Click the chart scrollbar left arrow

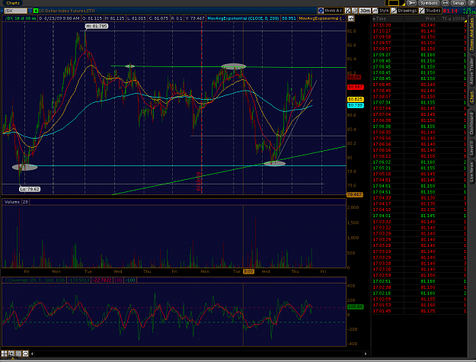[x=32, y=354]
